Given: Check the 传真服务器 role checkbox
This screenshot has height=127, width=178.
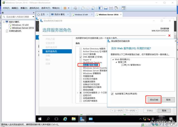Looking at the screenshot, I should 81,76.
